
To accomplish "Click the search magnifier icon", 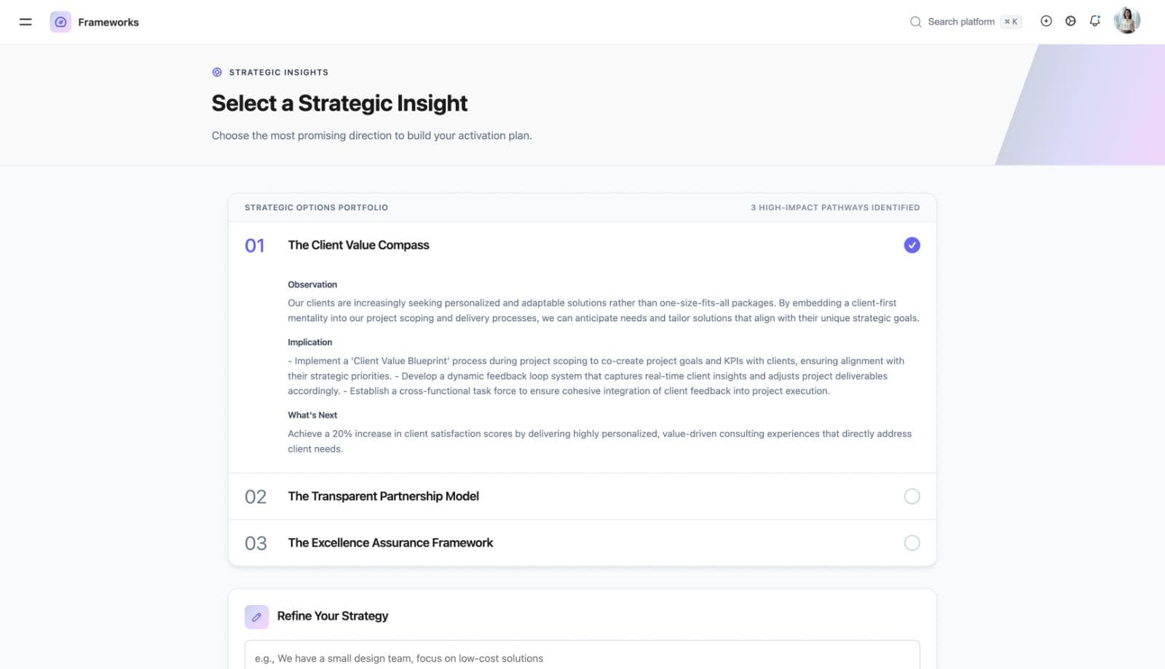I will point(915,22).
